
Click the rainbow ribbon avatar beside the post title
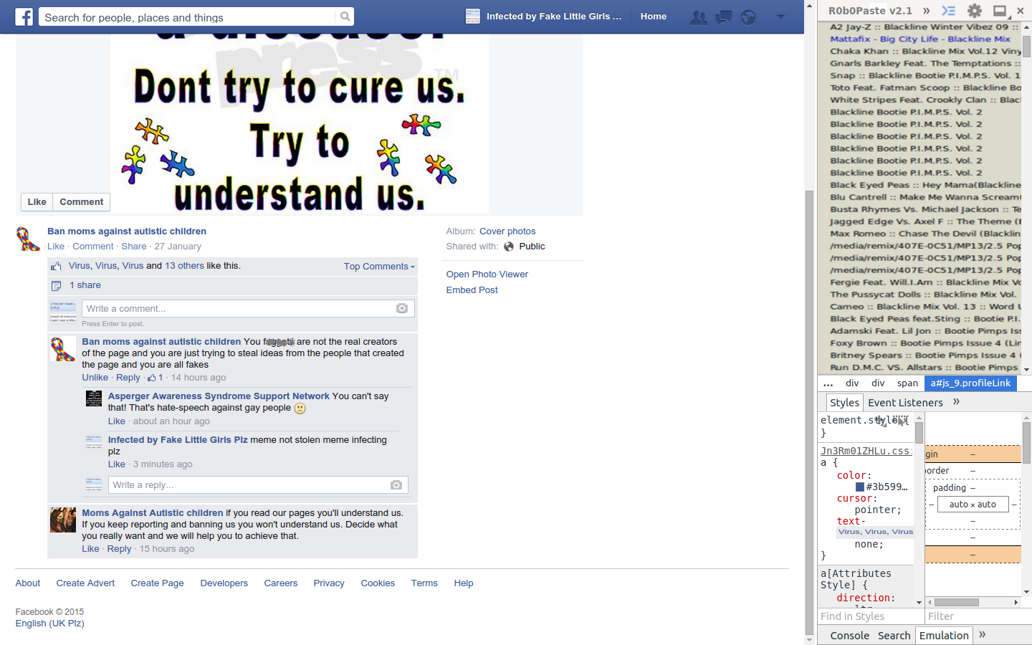28,239
